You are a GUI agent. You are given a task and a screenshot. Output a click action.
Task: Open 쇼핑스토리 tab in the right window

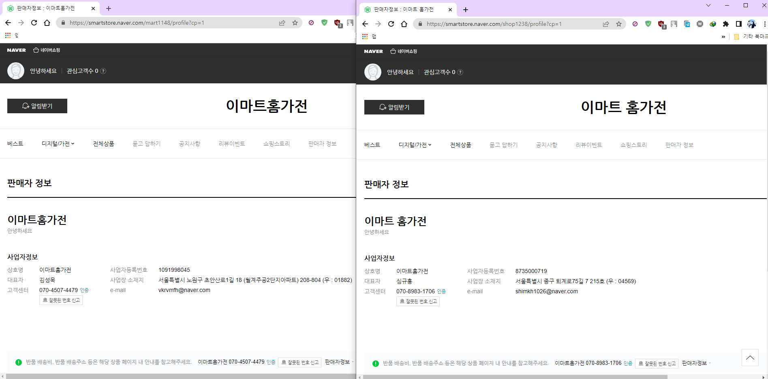coord(634,145)
